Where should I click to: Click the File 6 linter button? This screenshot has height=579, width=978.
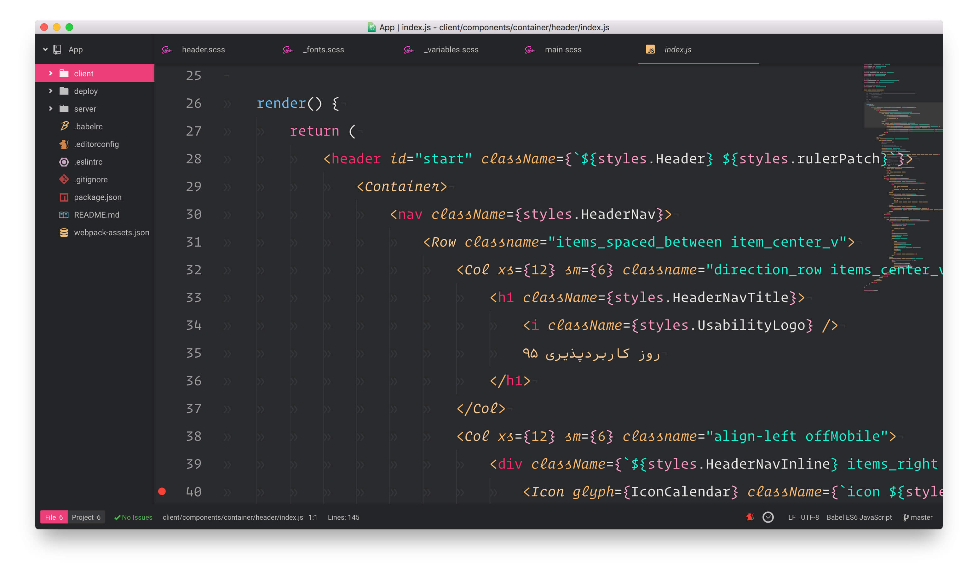tap(54, 517)
